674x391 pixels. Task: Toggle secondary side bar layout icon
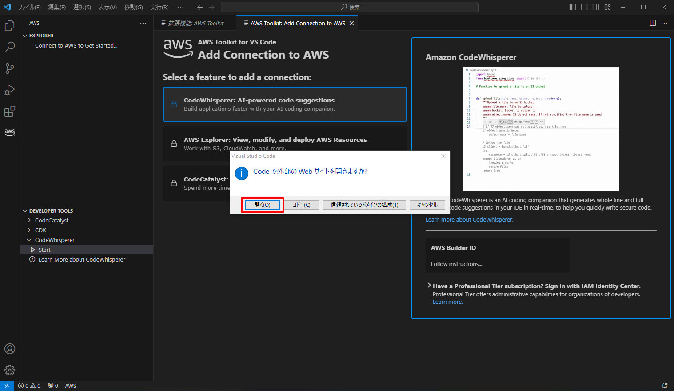(596, 7)
